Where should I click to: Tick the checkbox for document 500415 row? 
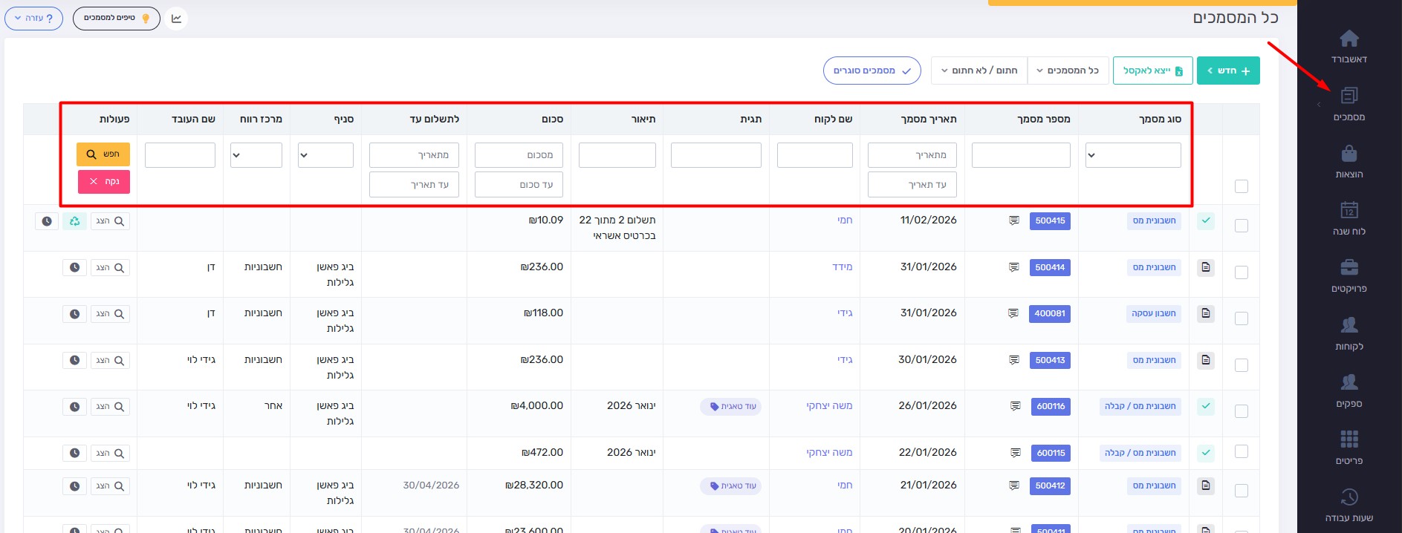click(x=1241, y=226)
